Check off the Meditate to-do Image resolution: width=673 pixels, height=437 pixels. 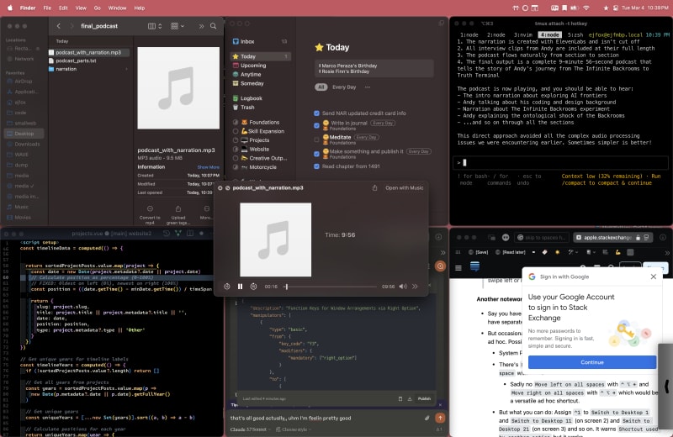point(317,140)
